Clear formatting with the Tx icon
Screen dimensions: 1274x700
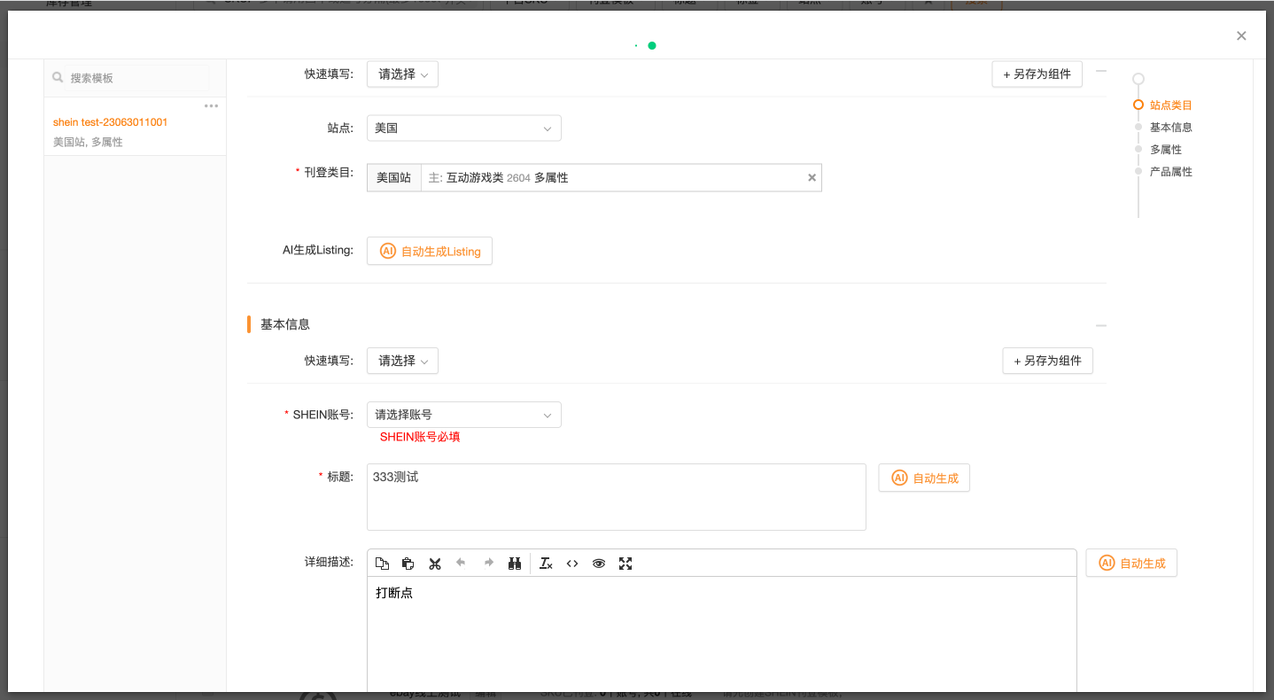546,564
